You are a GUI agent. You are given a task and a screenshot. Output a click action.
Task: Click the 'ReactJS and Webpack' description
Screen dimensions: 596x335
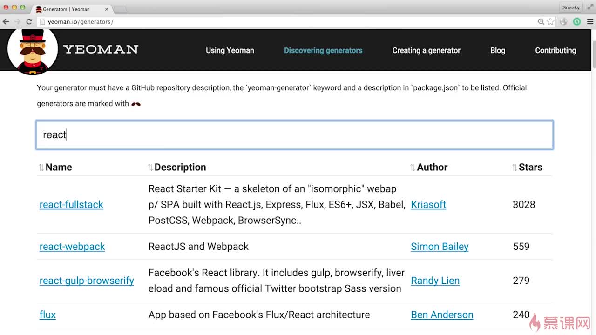point(198,247)
